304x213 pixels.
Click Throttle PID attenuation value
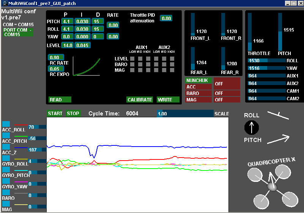click(x=166, y=18)
